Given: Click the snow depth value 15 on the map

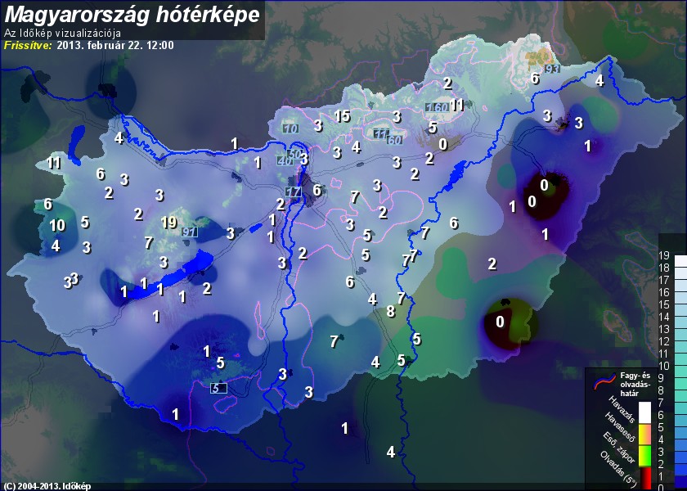Looking at the screenshot, I should [x=342, y=116].
